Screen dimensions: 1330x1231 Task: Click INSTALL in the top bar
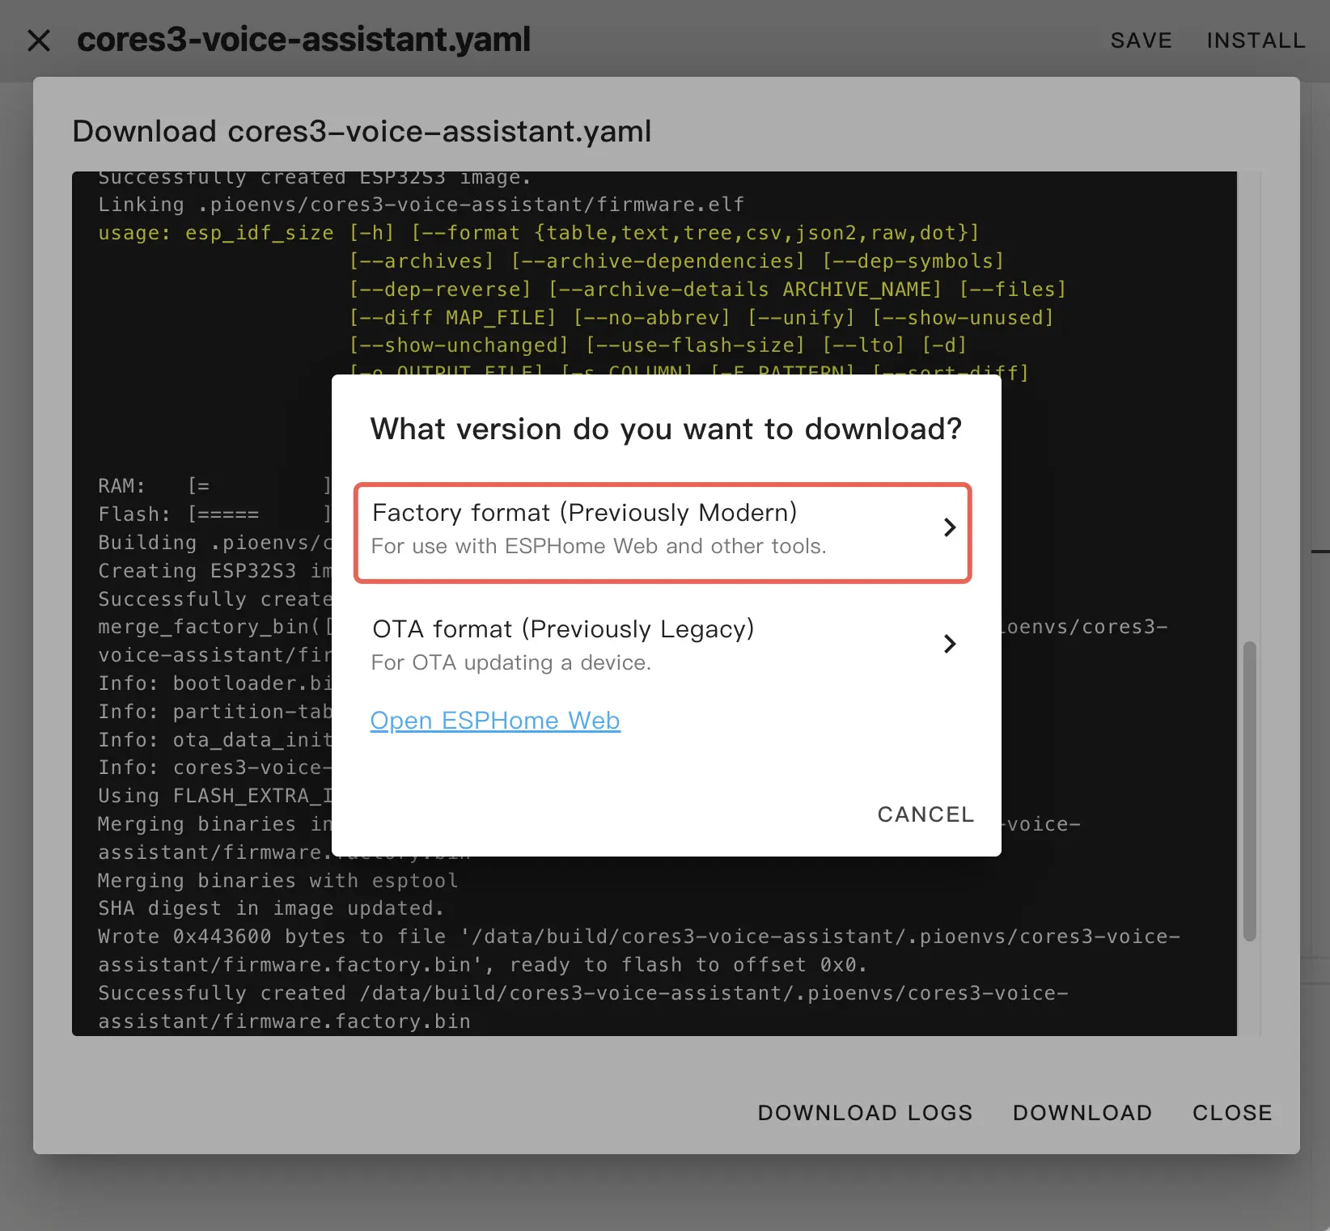click(x=1256, y=40)
